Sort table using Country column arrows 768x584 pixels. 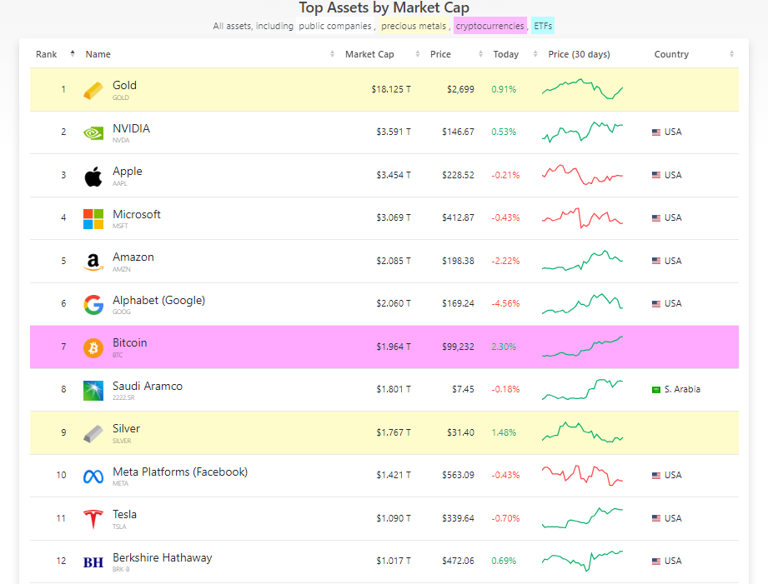coord(731,54)
